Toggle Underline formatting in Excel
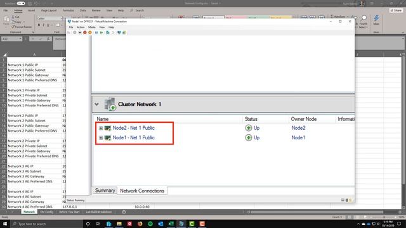This screenshot has width=406, height=228. tap(48, 25)
